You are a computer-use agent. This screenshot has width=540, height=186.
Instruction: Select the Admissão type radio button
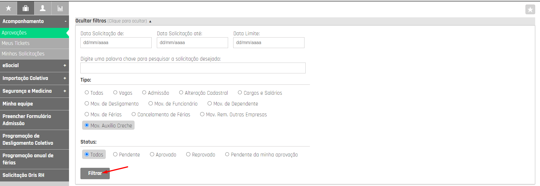pos(144,92)
